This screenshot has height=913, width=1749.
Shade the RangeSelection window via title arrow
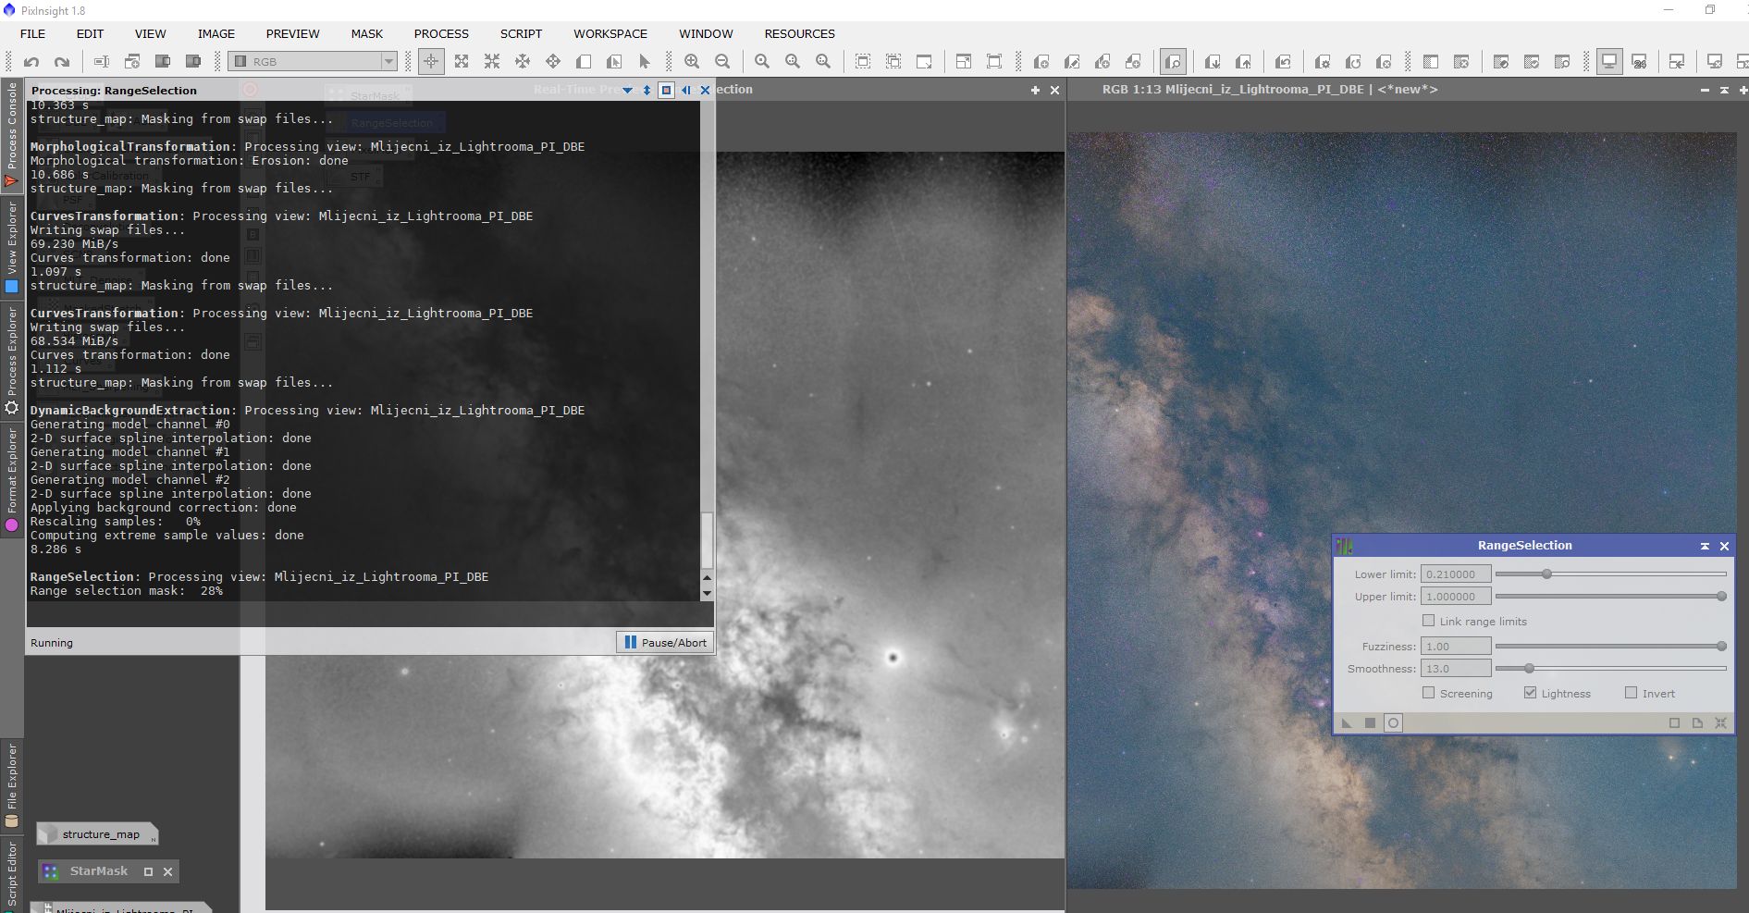pos(1705,546)
